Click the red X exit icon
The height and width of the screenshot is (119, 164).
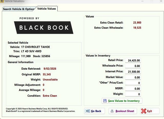tap(143, 111)
